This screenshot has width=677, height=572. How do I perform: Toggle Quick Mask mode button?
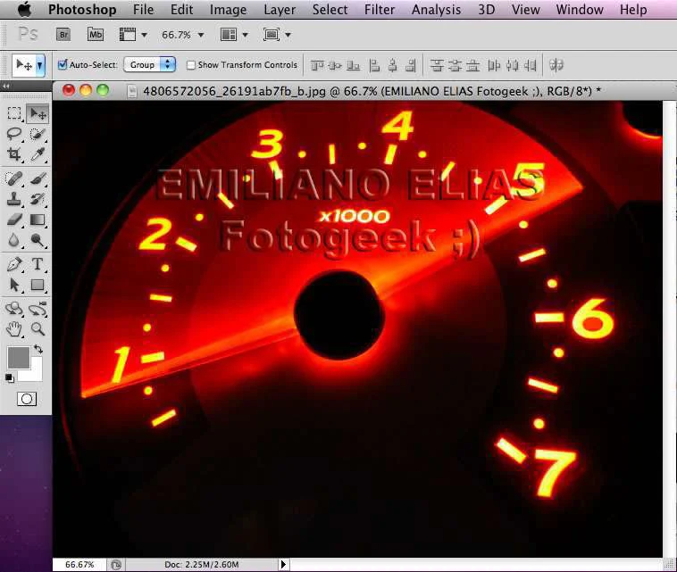coord(26,399)
